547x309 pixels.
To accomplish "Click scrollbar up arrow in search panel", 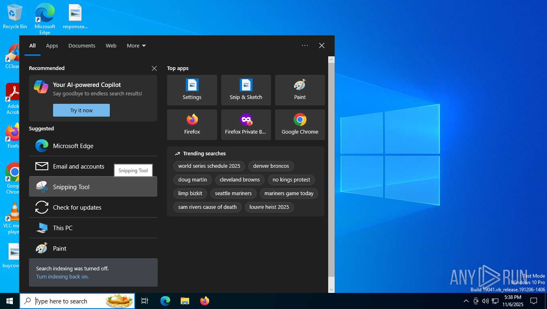I will point(331,60).
